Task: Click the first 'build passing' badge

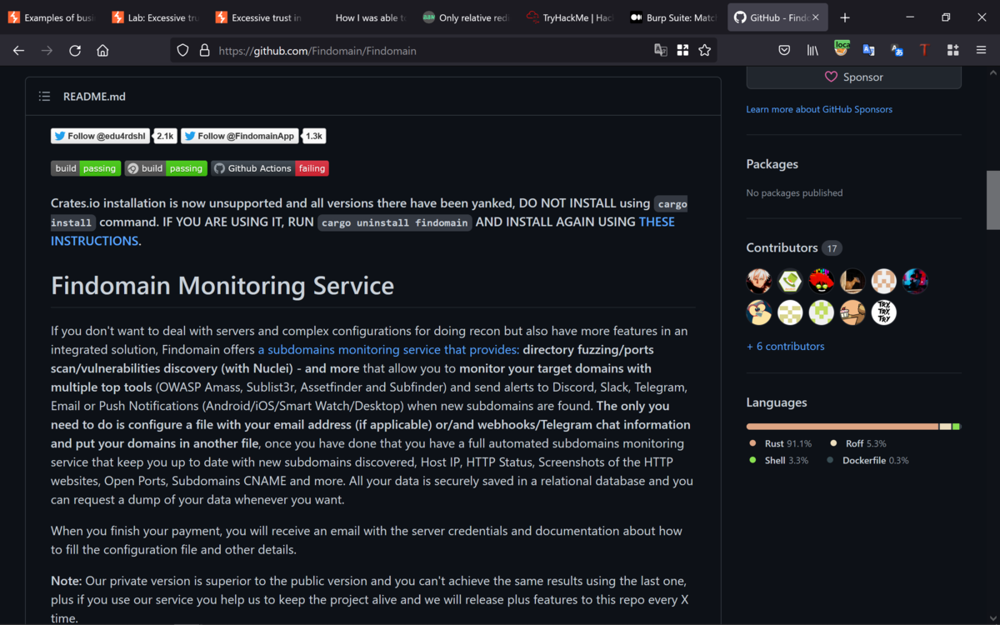Action: coord(86,168)
